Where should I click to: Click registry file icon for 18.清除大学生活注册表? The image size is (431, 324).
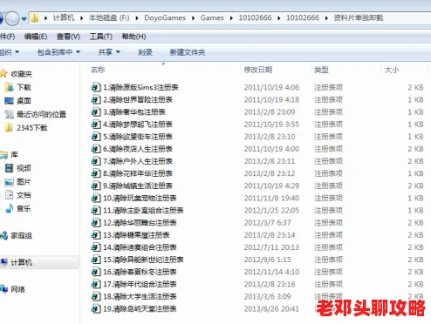pyautogui.click(x=96, y=296)
